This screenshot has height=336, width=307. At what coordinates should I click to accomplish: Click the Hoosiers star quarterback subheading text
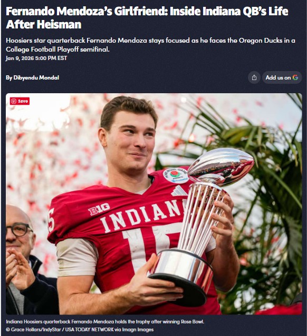[x=150, y=45]
